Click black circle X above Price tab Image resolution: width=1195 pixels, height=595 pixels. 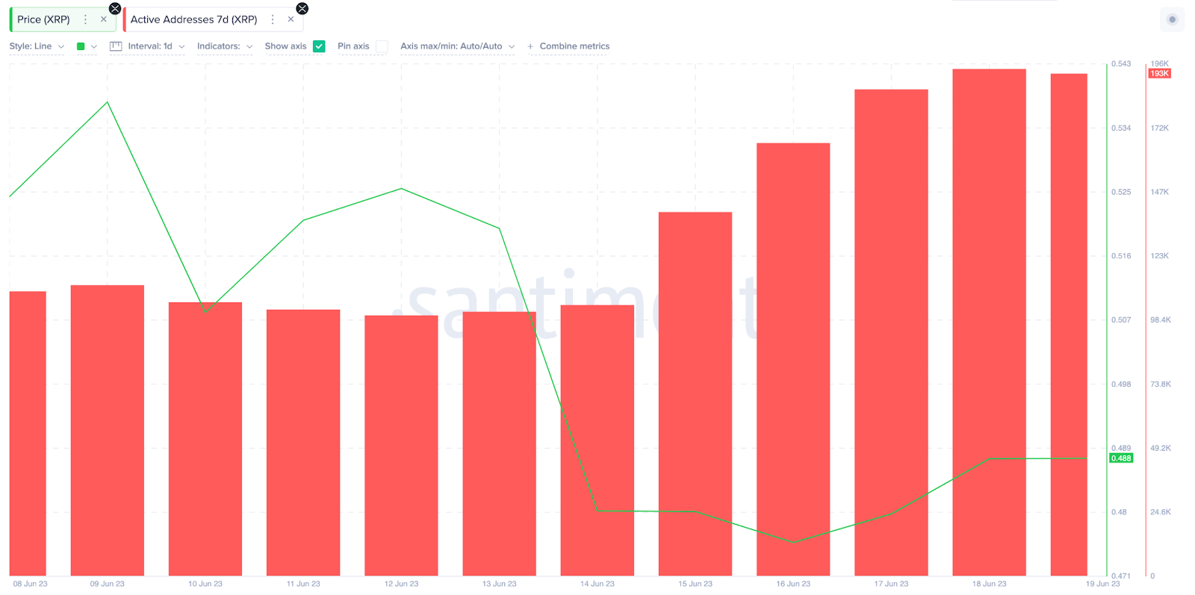click(x=115, y=8)
